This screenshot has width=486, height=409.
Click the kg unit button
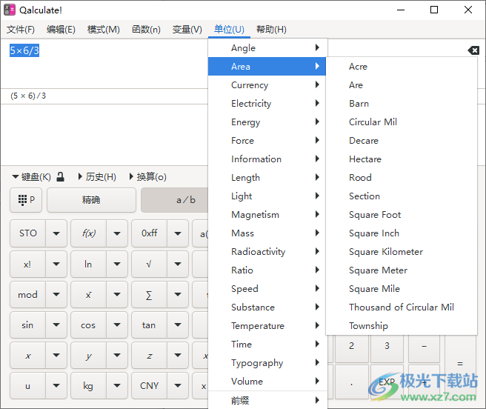[x=89, y=385]
